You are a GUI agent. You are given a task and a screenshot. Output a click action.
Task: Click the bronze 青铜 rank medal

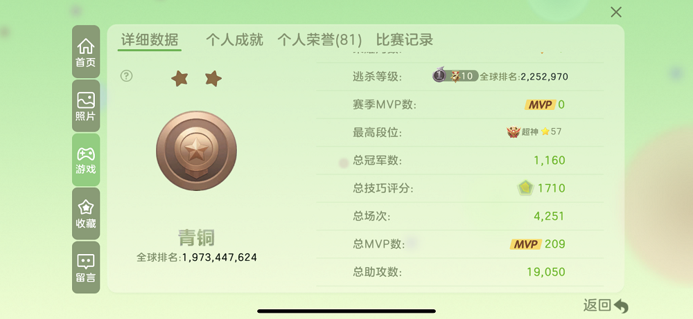[x=196, y=151]
